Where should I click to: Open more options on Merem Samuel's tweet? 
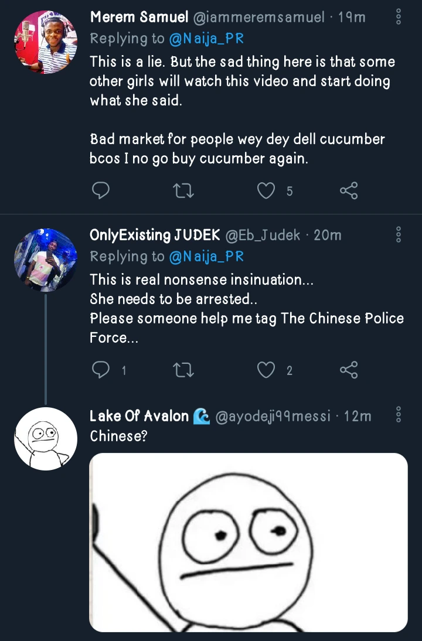coord(399,17)
